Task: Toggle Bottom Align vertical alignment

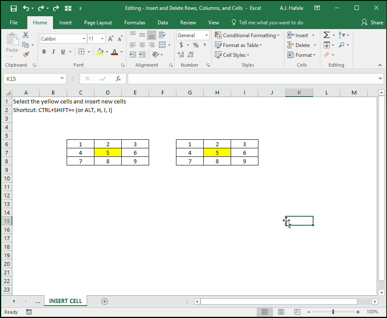Action: 152,35
